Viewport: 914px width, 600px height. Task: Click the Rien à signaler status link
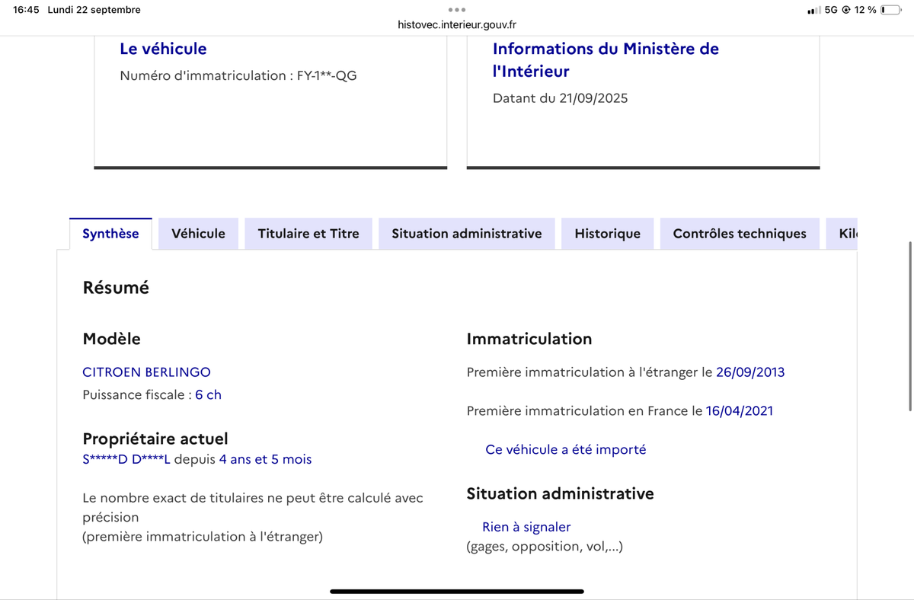pyautogui.click(x=526, y=526)
